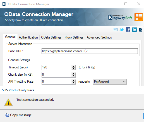Click the (0 for infinity) hint text
The width and height of the screenshot is (144, 122).
[x=87, y=67]
